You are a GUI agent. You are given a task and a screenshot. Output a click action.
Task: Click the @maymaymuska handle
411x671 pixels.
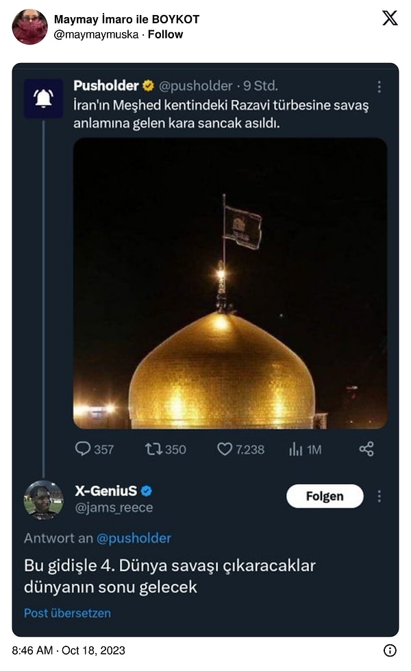[95, 34]
